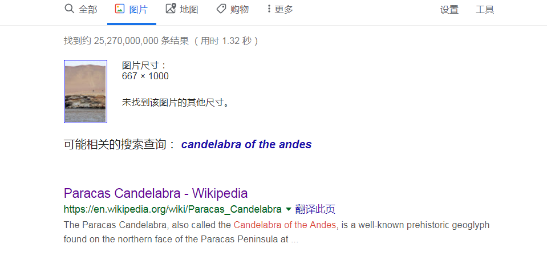Open the candelabra of the andes suggested query
This screenshot has width=547, height=260.
click(x=246, y=144)
